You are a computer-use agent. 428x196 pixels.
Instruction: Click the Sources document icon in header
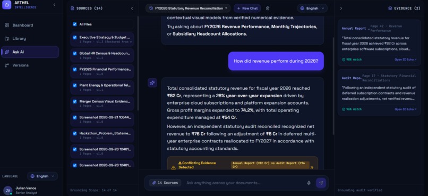[x=72, y=8]
